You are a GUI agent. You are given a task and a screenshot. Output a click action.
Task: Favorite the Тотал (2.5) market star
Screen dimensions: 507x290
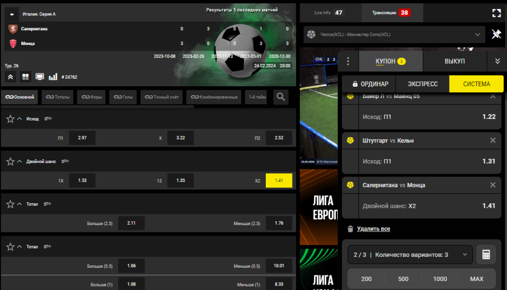point(10,204)
